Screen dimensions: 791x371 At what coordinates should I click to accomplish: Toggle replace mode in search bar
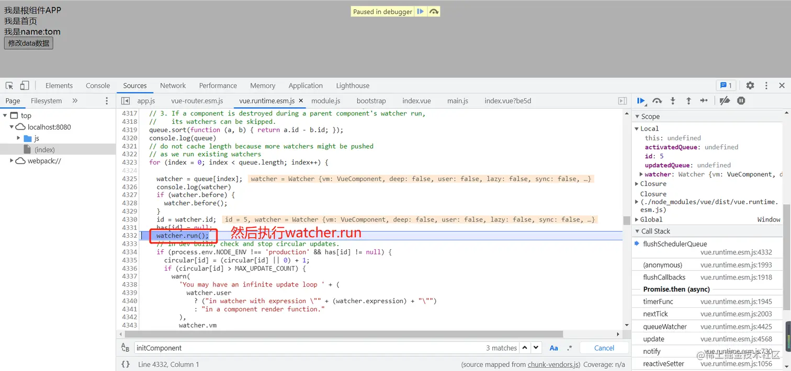126,348
